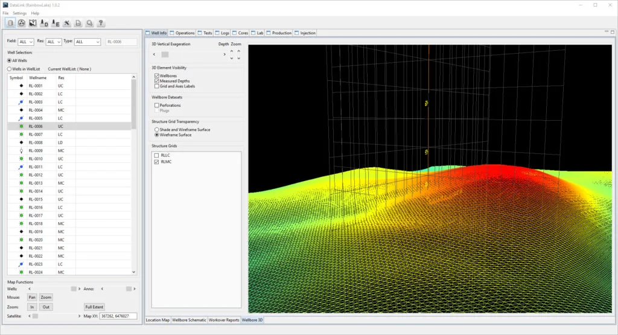The height and width of the screenshot is (335, 618).
Task: Click well symbol icon for RL-0012
Action: click(21, 175)
